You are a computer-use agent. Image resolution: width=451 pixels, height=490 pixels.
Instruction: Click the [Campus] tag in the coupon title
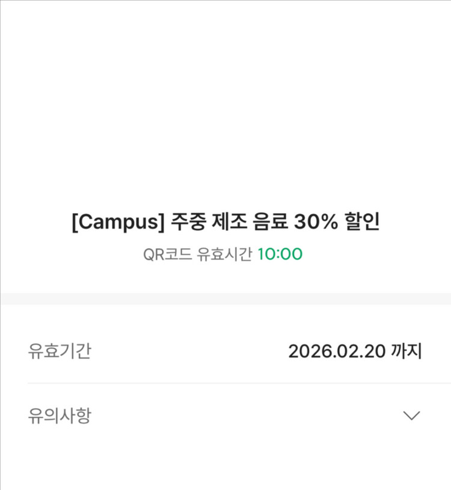(118, 222)
